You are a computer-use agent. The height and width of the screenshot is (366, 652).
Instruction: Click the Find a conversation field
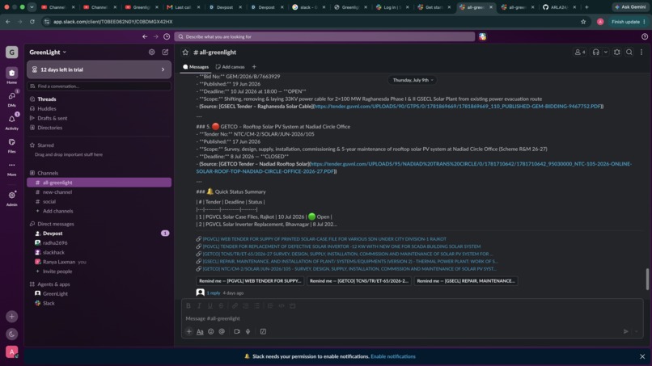tap(99, 86)
